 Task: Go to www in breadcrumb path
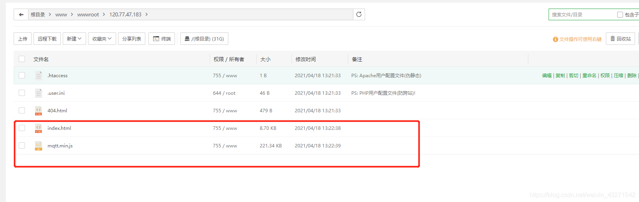[x=61, y=14]
